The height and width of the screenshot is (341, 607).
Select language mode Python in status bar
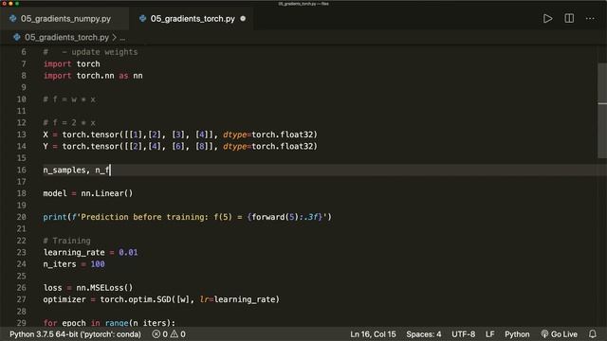[x=517, y=334]
